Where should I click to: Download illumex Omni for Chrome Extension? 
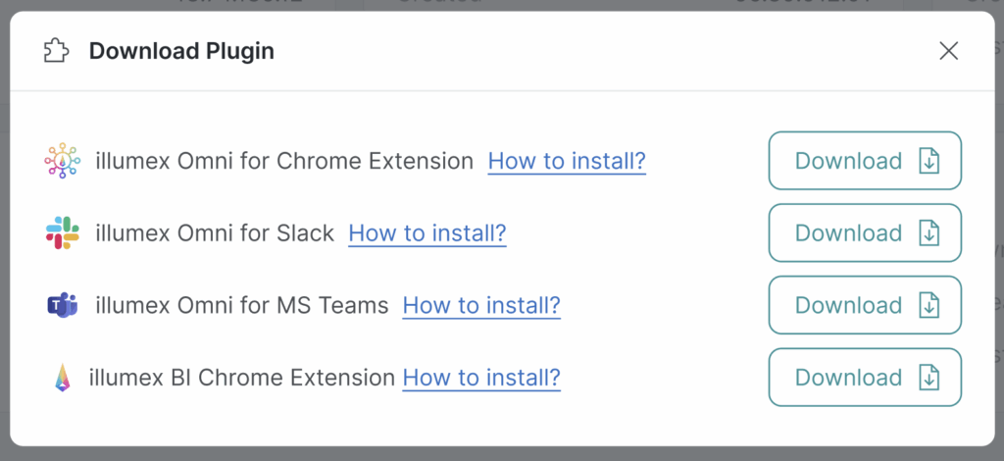tap(864, 161)
